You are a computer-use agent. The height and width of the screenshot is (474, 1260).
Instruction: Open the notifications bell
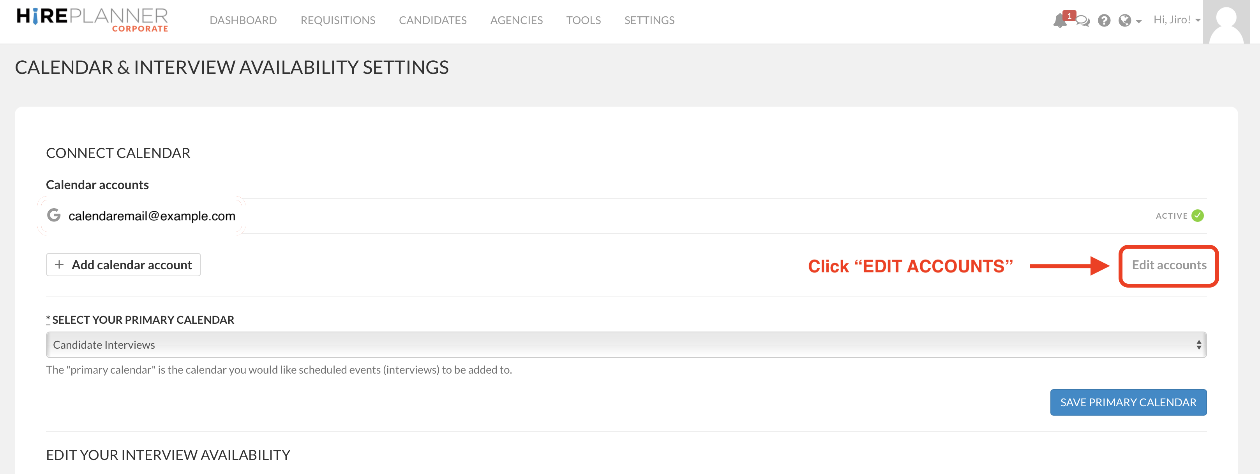coord(1059,21)
